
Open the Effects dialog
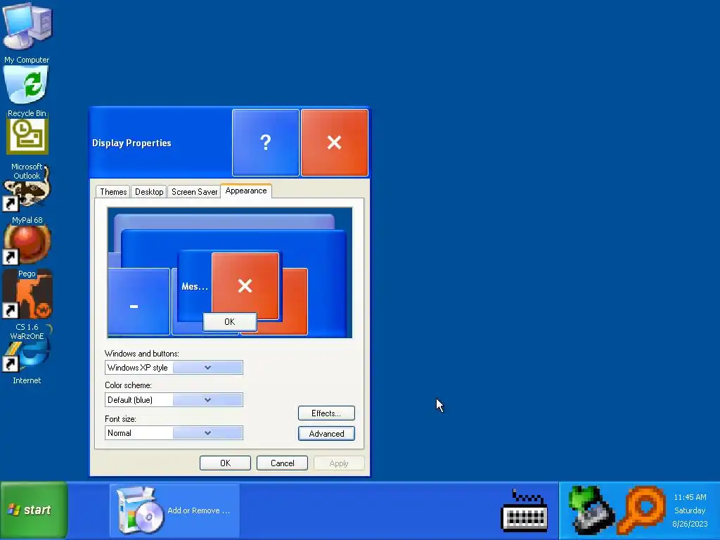(326, 413)
